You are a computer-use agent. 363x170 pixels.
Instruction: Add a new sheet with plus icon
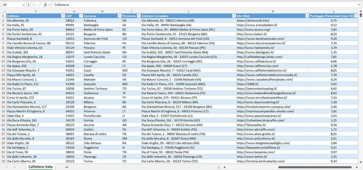pos(67,167)
